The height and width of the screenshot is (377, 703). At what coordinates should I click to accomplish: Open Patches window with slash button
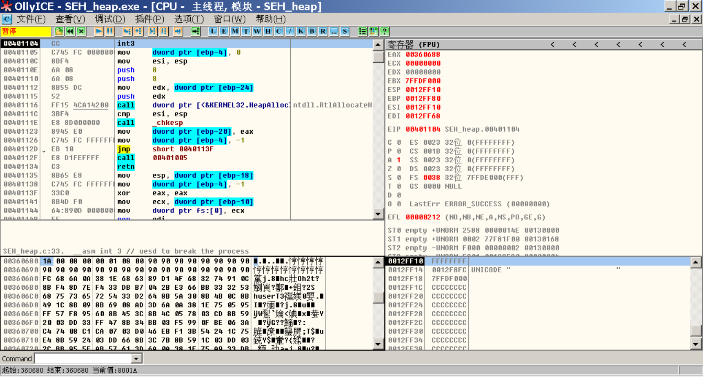click(x=290, y=31)
